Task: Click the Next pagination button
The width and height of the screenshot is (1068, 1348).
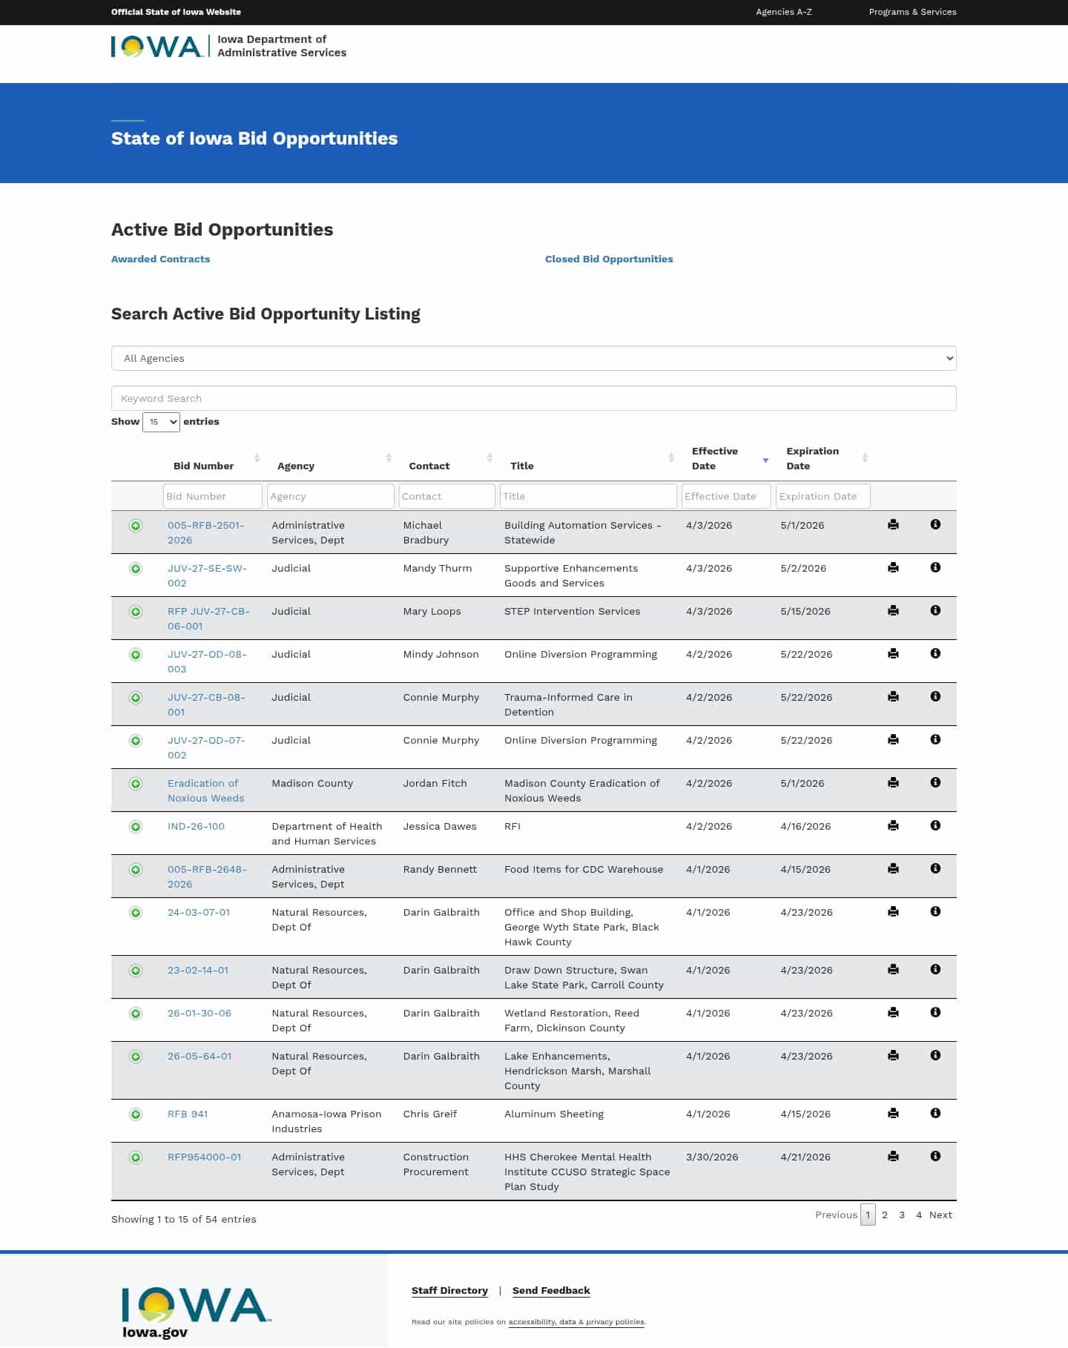Action: [940, 1215]
